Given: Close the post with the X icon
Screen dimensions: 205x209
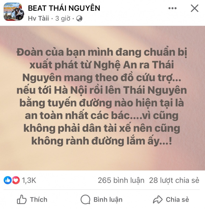Looking at the screenshot, I should 195,8.
